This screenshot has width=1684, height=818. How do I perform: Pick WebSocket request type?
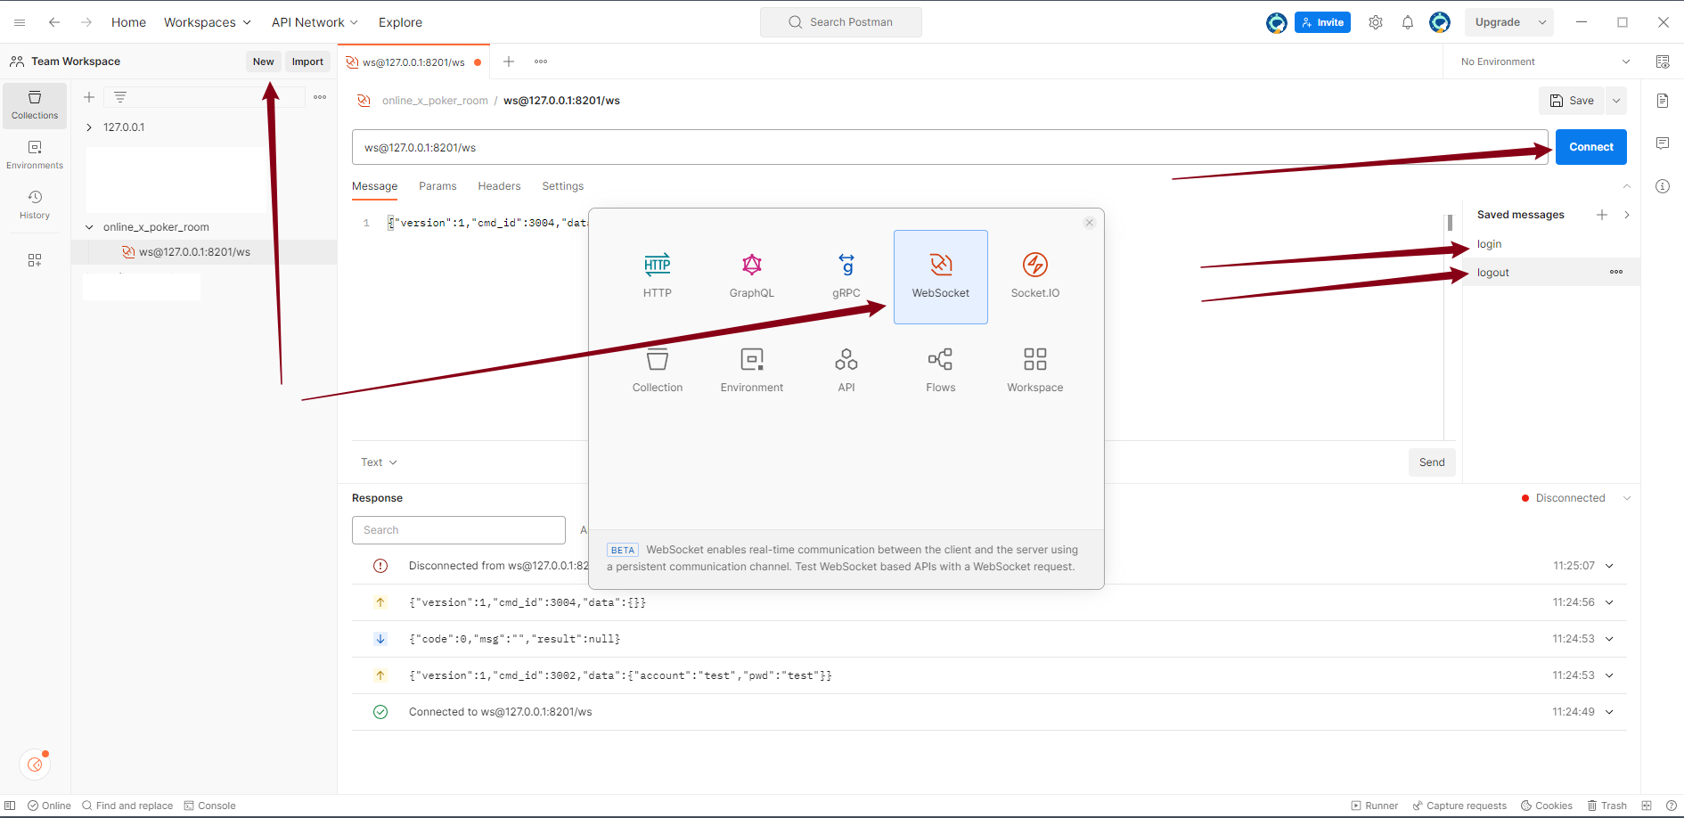point(941,276)
